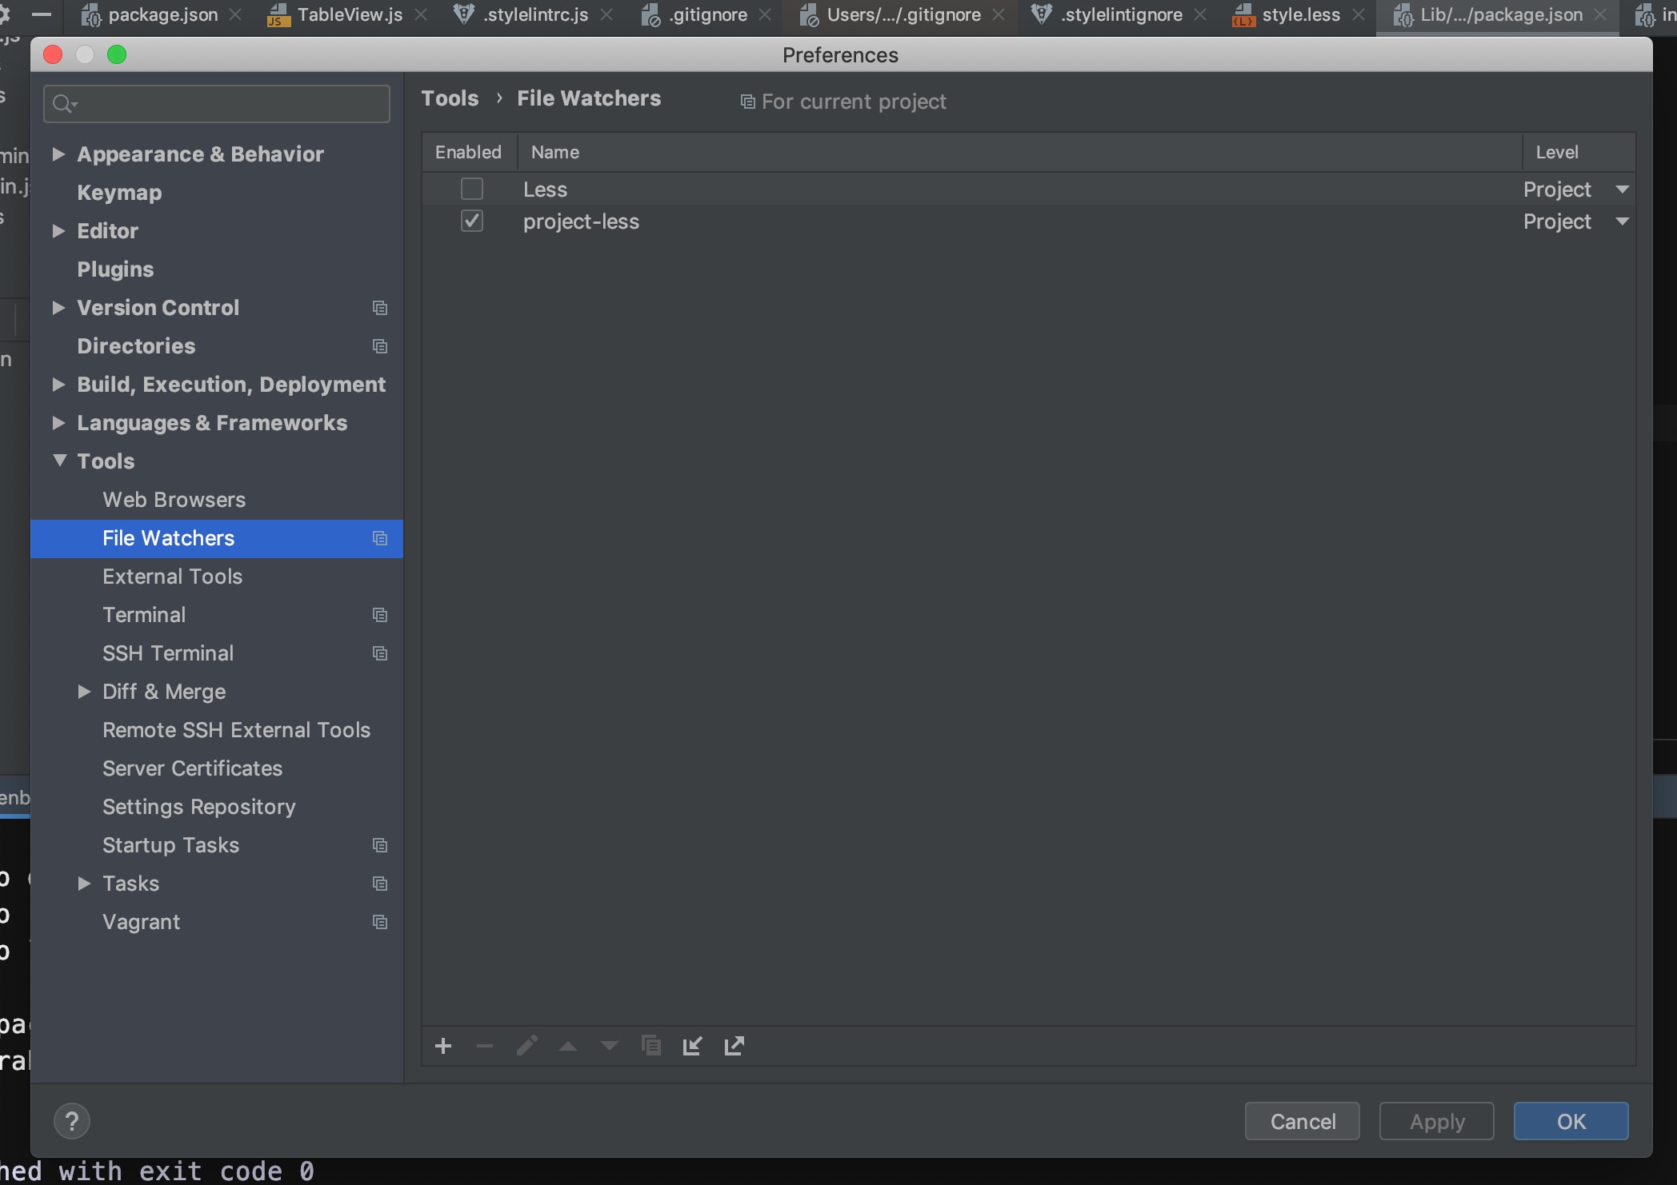Open External Tools settings
1677x1185 pixels.
(172, 576)
